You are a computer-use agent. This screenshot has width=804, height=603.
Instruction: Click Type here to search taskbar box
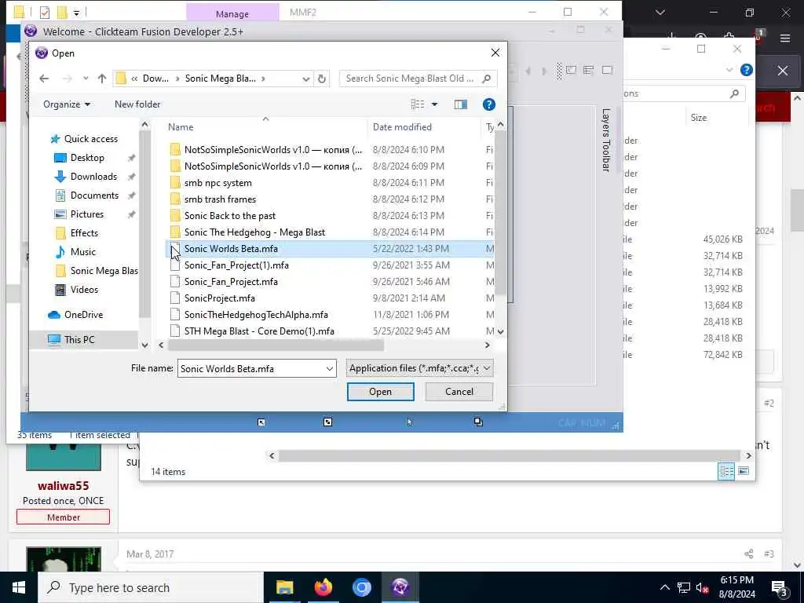click(150, 587)
